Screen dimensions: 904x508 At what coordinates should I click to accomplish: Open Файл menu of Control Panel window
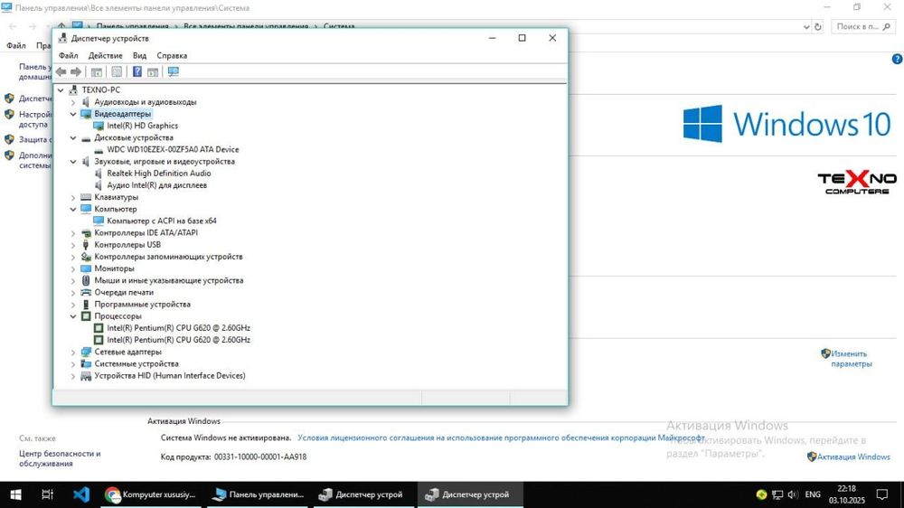(15, 45)
